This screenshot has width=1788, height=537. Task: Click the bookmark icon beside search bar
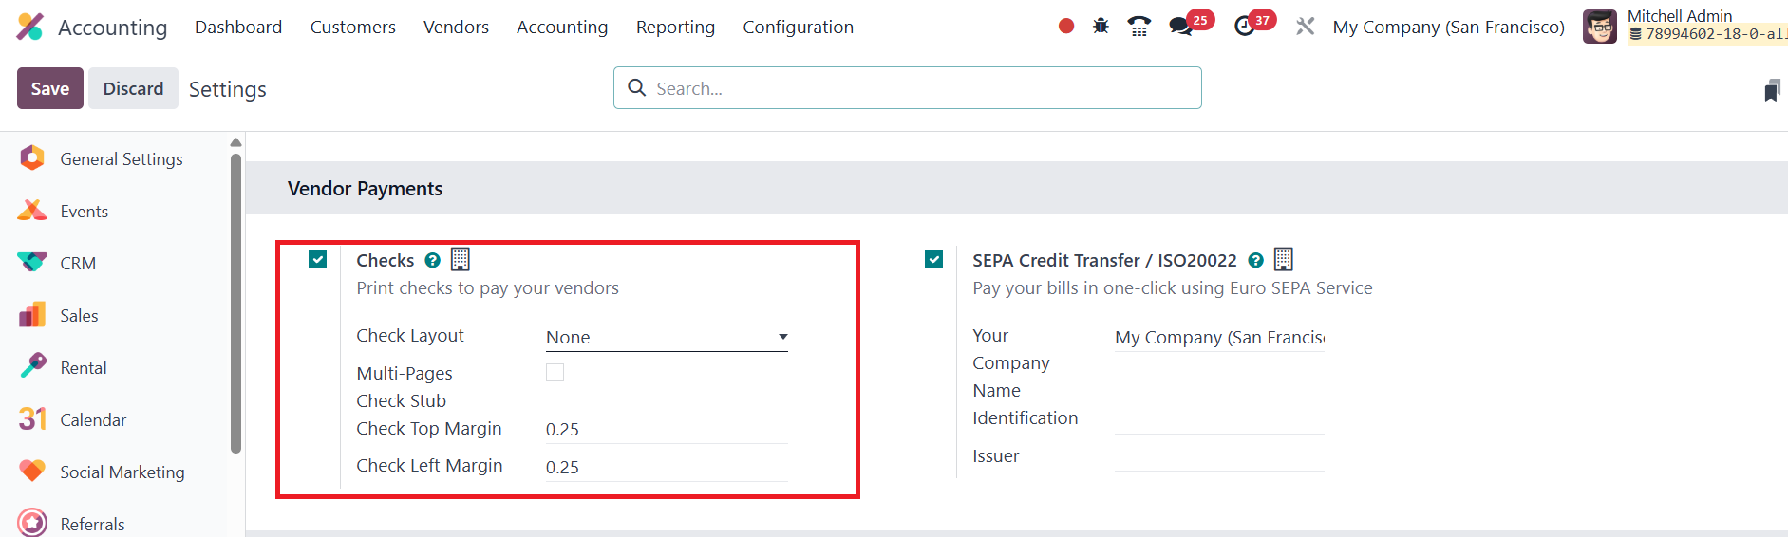point(1772,91)
